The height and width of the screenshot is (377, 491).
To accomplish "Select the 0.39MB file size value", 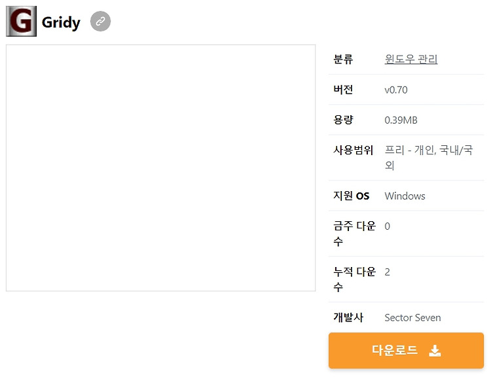I will click(x=401, y=120).
